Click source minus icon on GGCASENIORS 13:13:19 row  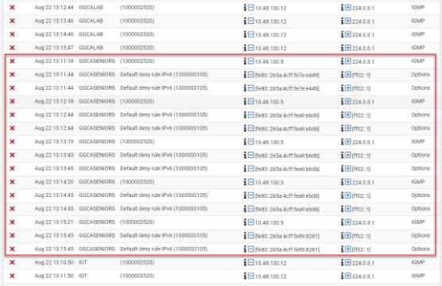[251, 141]
